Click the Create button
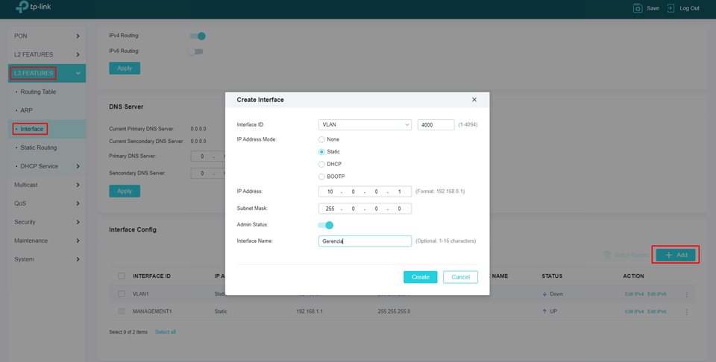Viewport: 716px width, 362px height. 421,277
